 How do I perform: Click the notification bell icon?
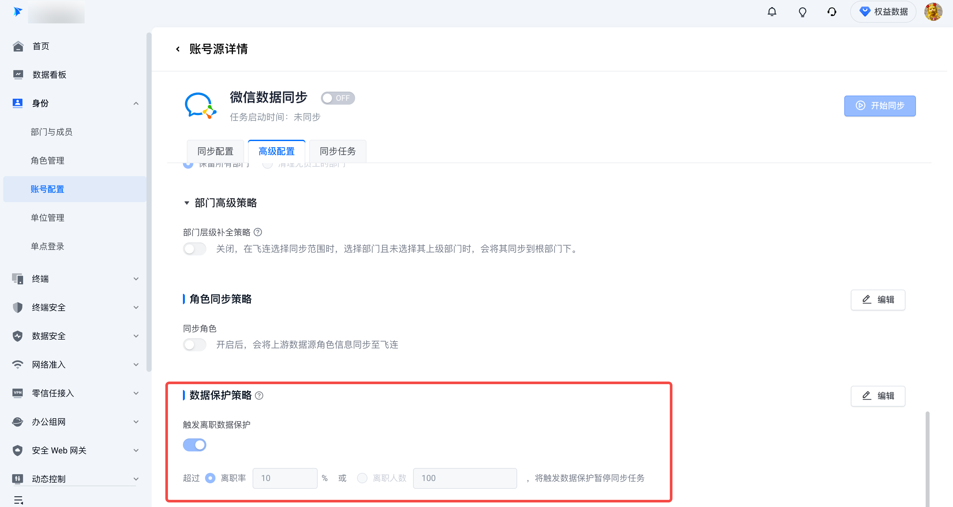click(772, 12)
